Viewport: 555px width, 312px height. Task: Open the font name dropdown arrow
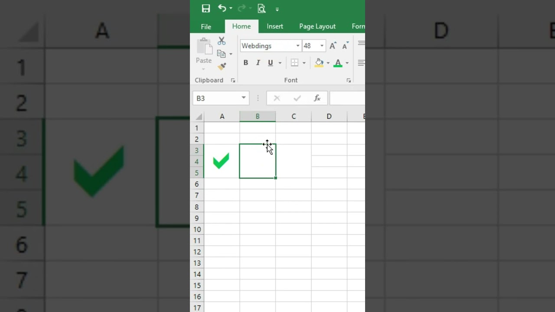298,46
